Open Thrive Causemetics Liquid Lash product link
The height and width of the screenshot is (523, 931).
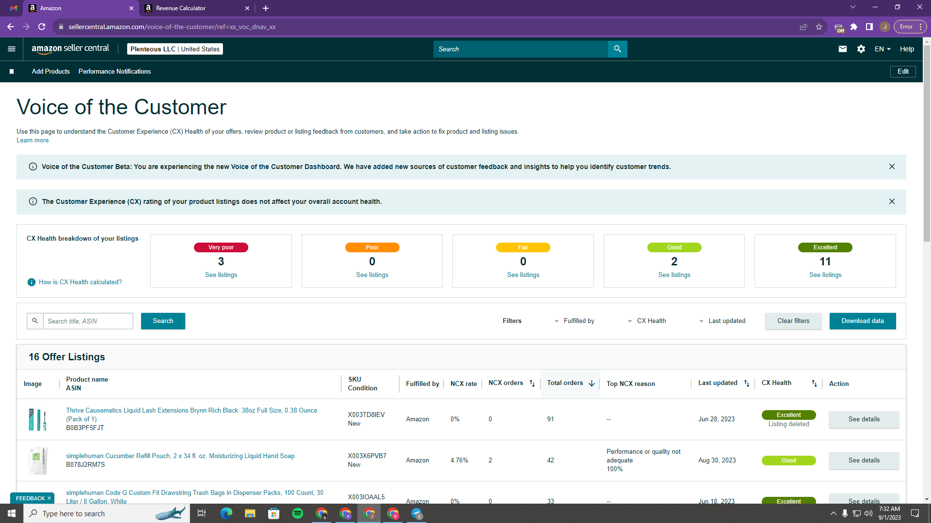tap(192, 415)
